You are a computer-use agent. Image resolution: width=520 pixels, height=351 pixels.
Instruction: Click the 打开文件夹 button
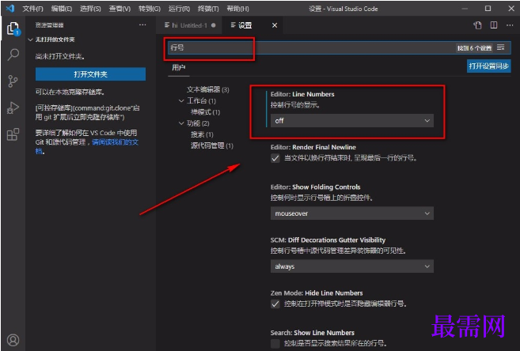point(90,74)
